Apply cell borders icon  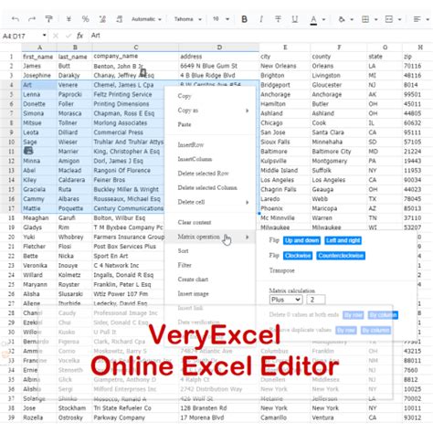[365, 19]
